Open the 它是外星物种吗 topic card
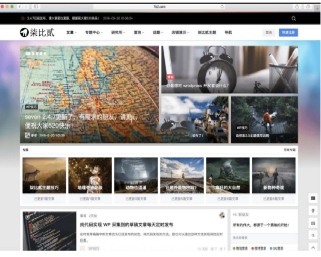321x257 pixels. click(182, 180)
